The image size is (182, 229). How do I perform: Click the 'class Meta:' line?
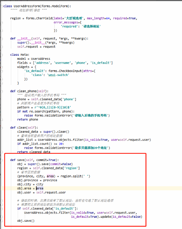[20, 55]
